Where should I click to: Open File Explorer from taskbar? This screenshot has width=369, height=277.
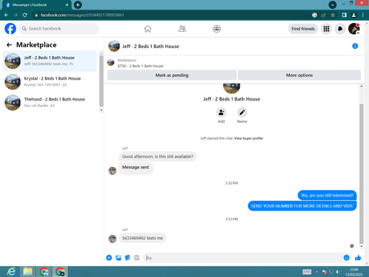coord(27,272)
